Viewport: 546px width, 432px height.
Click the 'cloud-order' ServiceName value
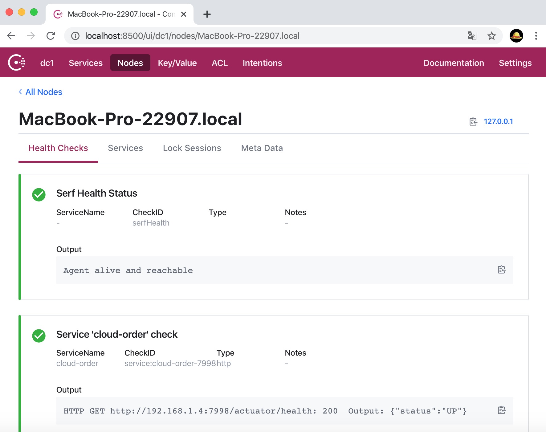click(x=77, y=363)
